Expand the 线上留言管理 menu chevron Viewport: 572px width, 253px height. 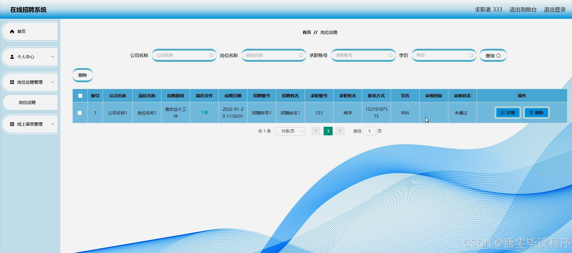pyautogui.click(x=53, y=124)
